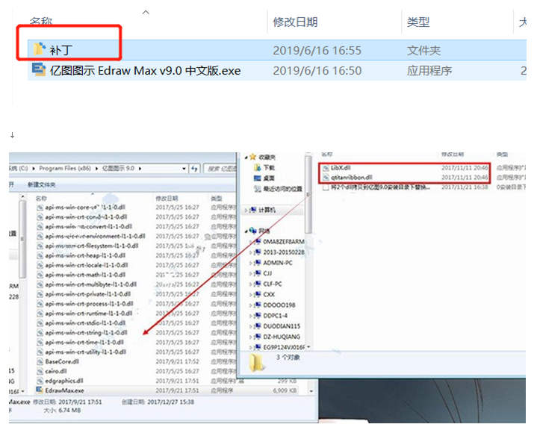Click 修改日期 header in install folder window
534x433 pixels.
click(167, 198)
